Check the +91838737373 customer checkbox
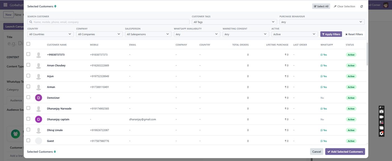Screen dimensions: 392x161 point(28,54)
